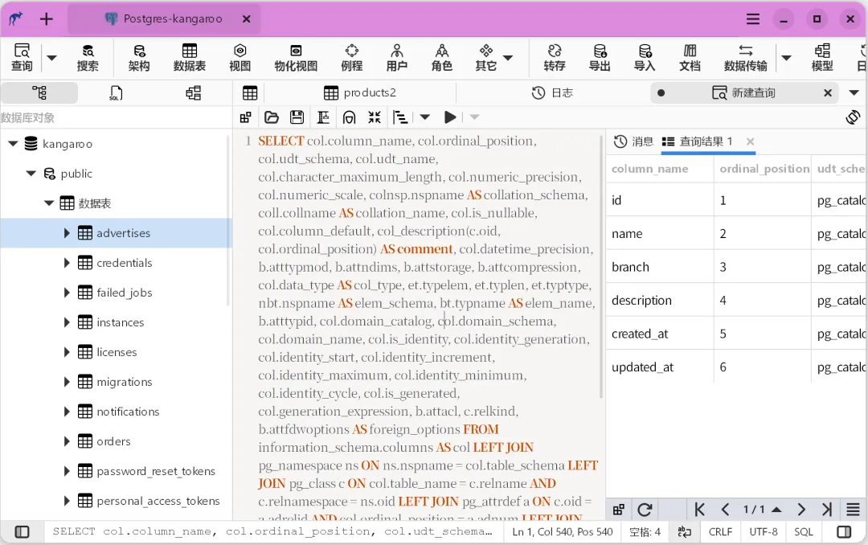The image size is (868, 545).
Task: Collapse the public schema node
Action: coord(31,174)
